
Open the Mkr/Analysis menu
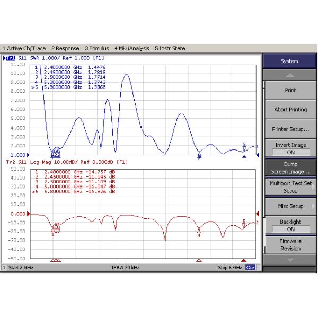click(x=131, y=48)
